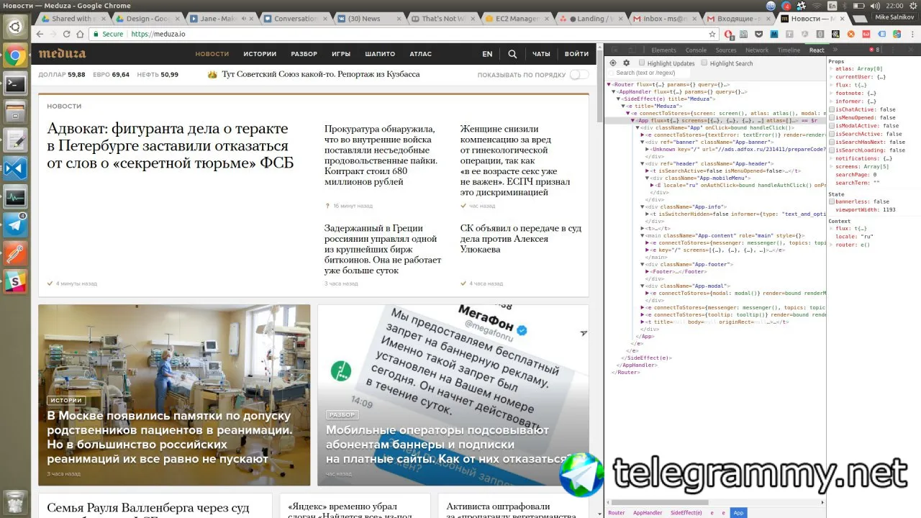Toggle the bannerless state checkbox

(832, 202)
